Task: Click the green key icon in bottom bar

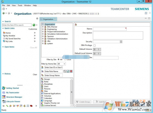Action: (x=7, y=106)
